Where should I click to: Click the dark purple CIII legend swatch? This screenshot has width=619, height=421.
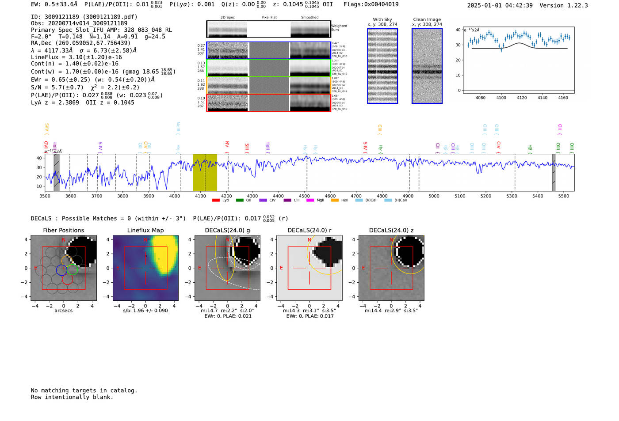(x=287, y=201)
